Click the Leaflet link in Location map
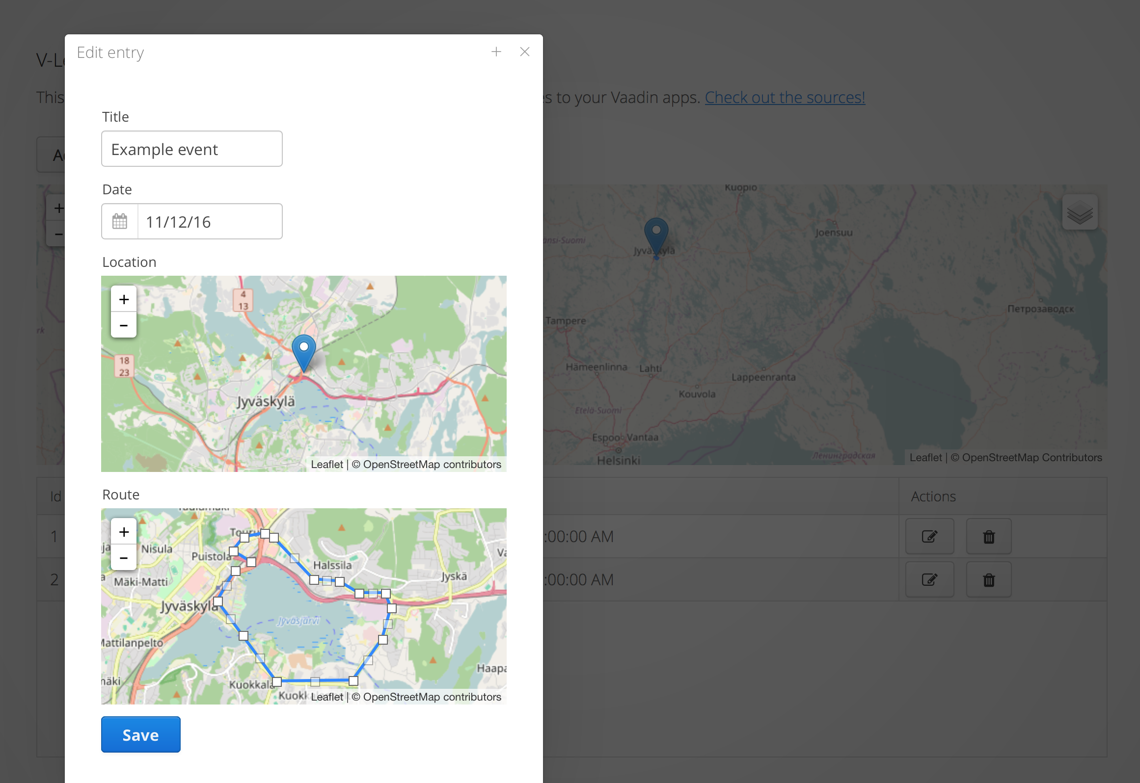 (327, 464)
